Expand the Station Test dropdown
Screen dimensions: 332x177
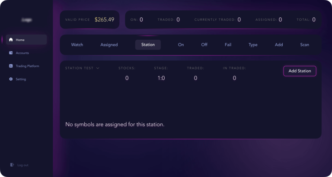[98, 68]
